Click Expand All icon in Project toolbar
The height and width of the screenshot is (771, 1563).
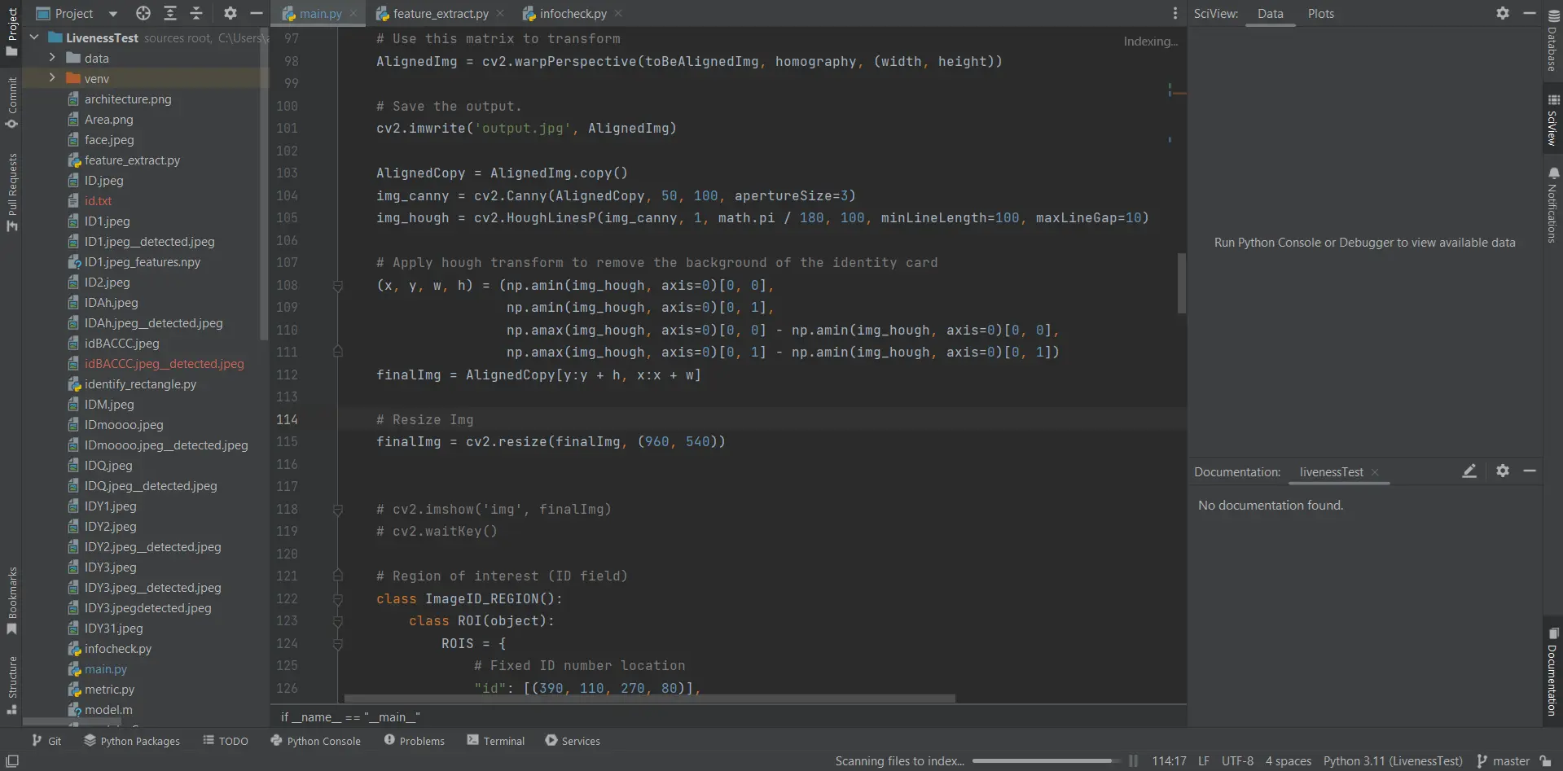coord(170,13)
